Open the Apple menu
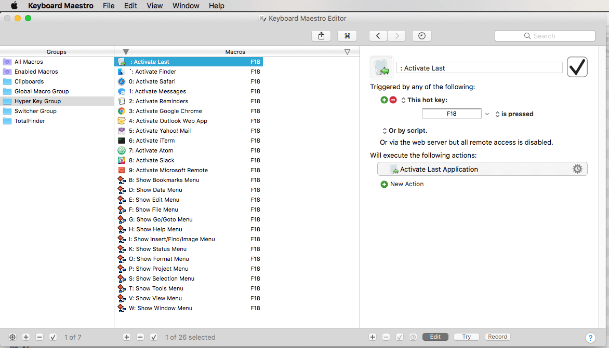The width and height of the screenshot is (609, 348). (x=14, y=5)
